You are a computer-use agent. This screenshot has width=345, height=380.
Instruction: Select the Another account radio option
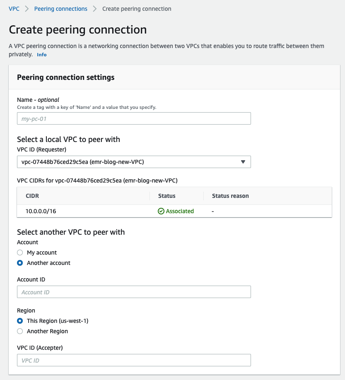tap(20, 263)
